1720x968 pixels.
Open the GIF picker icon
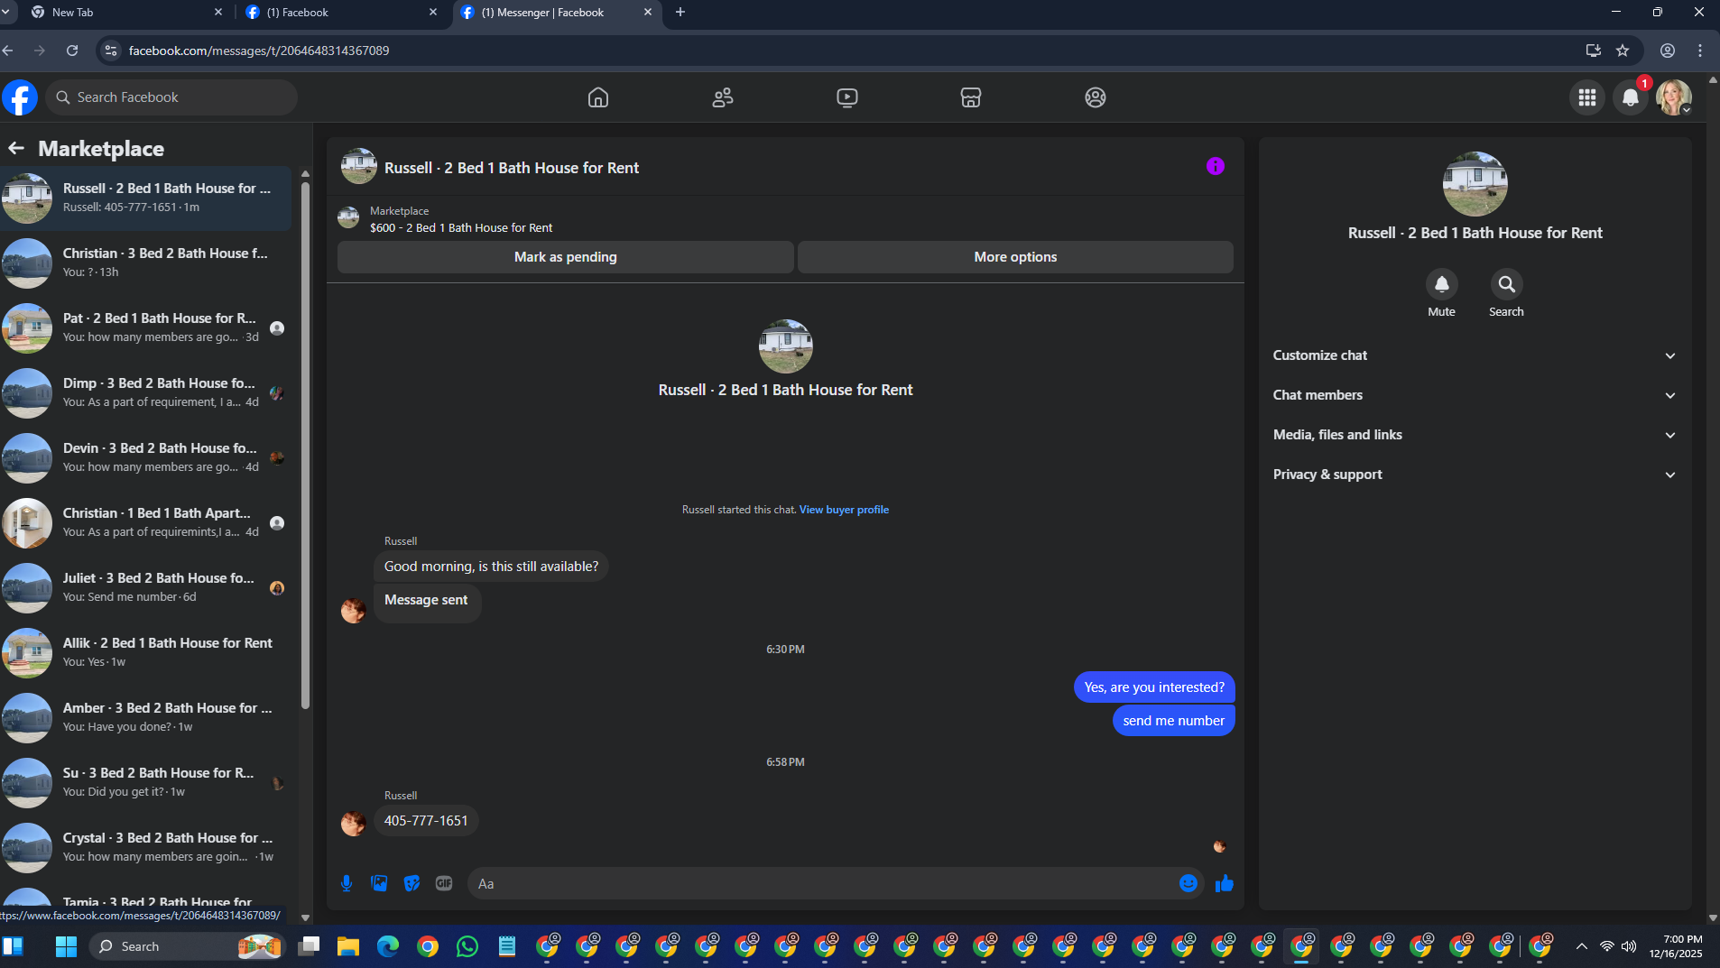(x=444, y=883)
